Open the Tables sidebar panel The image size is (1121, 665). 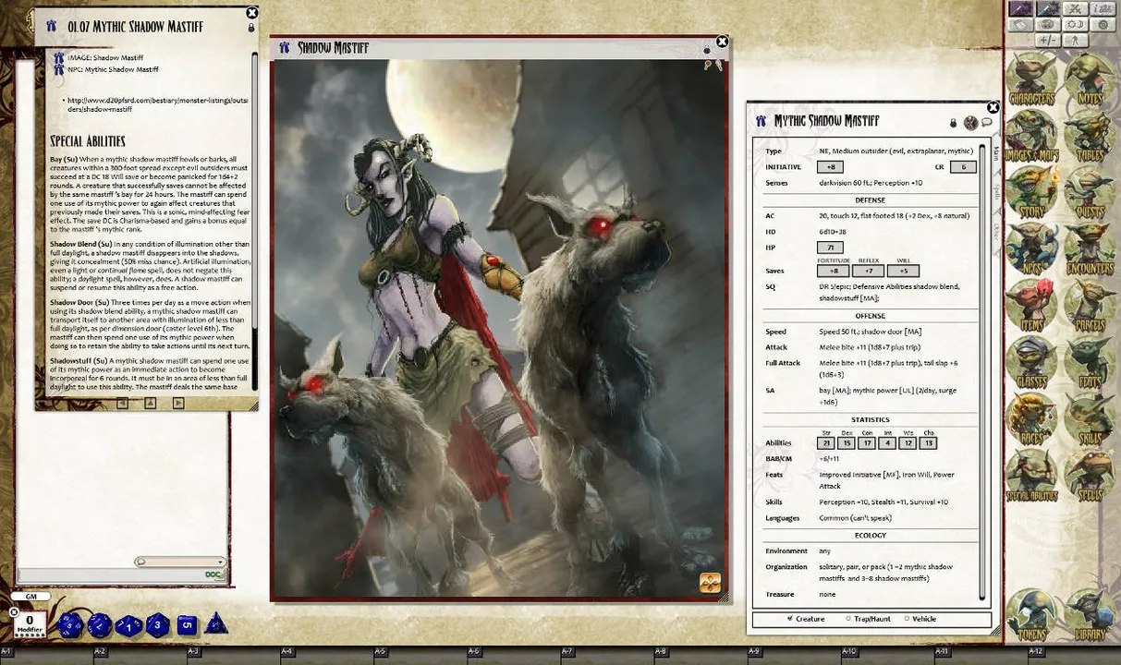click(x=1089, y=137)
